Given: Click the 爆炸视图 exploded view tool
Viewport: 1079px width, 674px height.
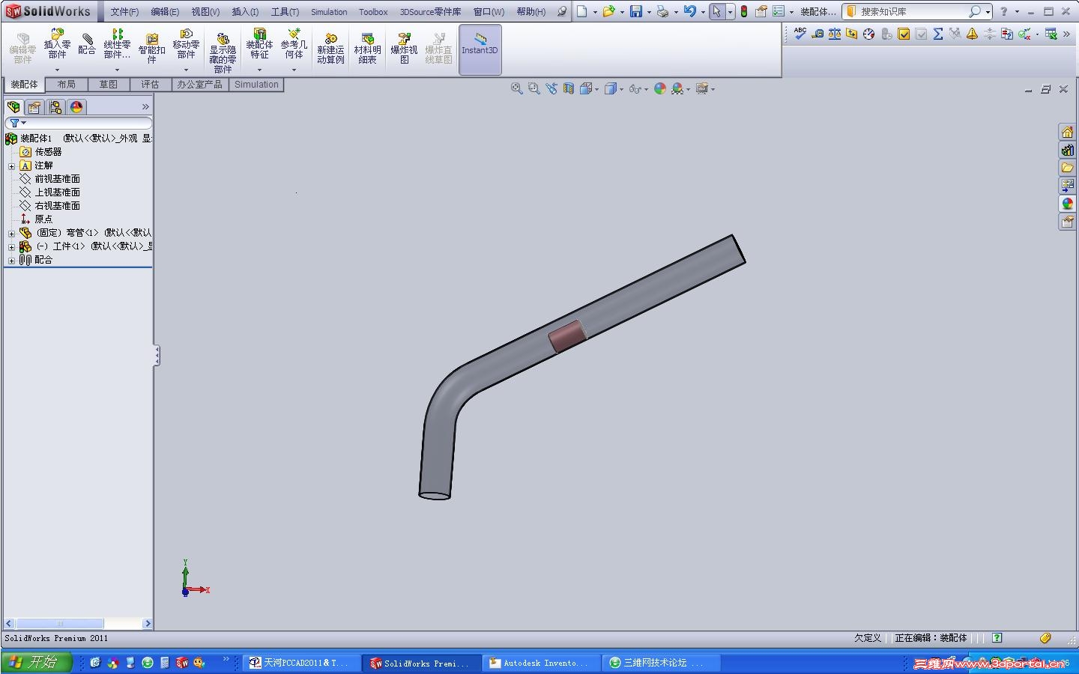Looking at the screenshot, I should point(404,49).
